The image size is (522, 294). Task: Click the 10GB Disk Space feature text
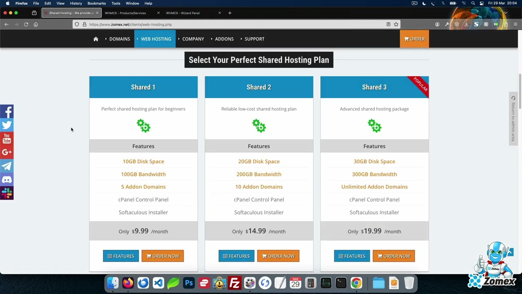(x=143, y=161)
